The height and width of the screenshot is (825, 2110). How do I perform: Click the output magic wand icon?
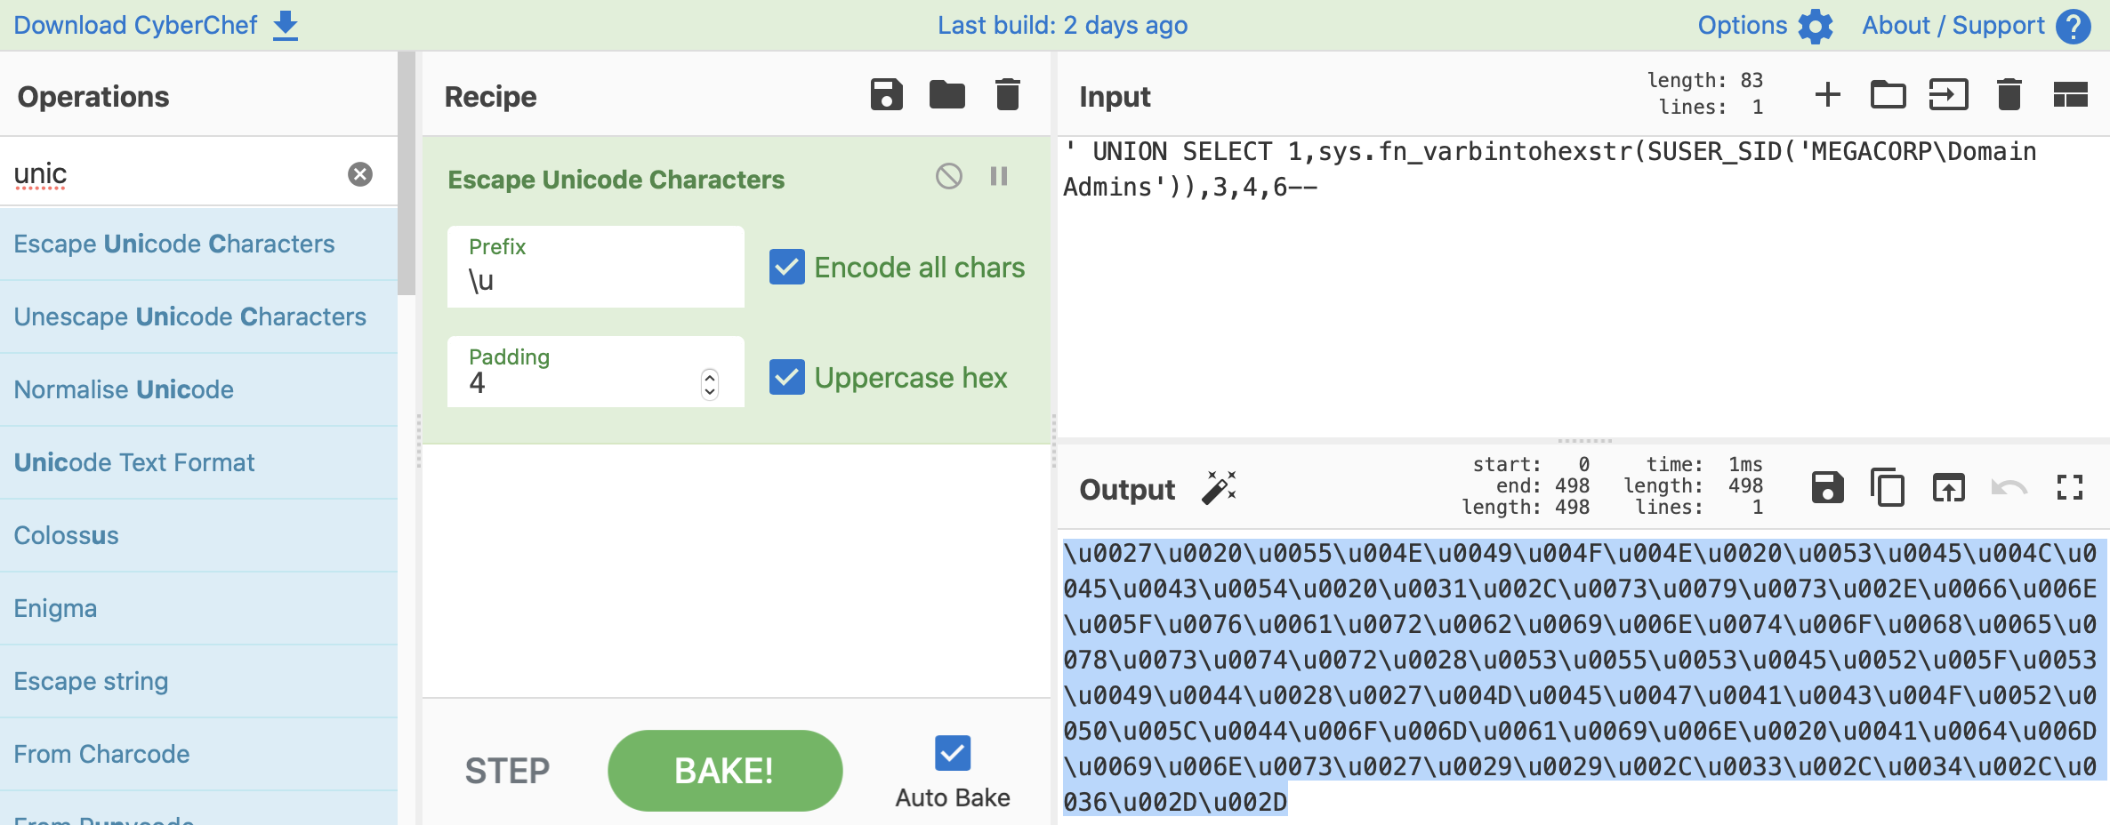(x=1219, y=488)
